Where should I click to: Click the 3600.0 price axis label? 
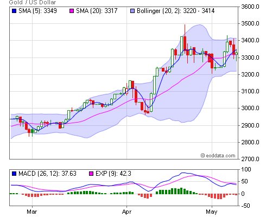[250, 7]
